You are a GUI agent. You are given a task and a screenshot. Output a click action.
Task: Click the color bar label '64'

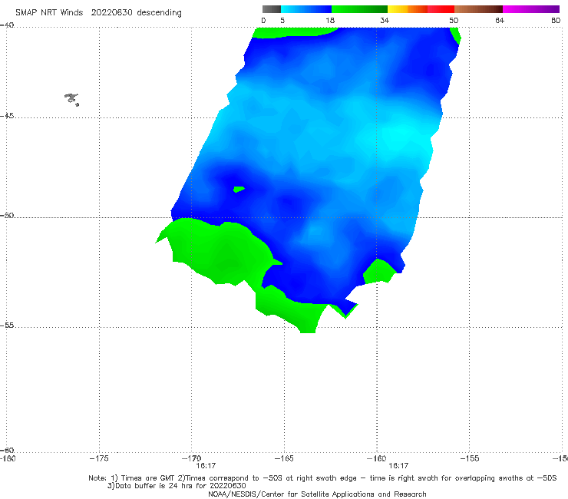click(x=500, y=20)
